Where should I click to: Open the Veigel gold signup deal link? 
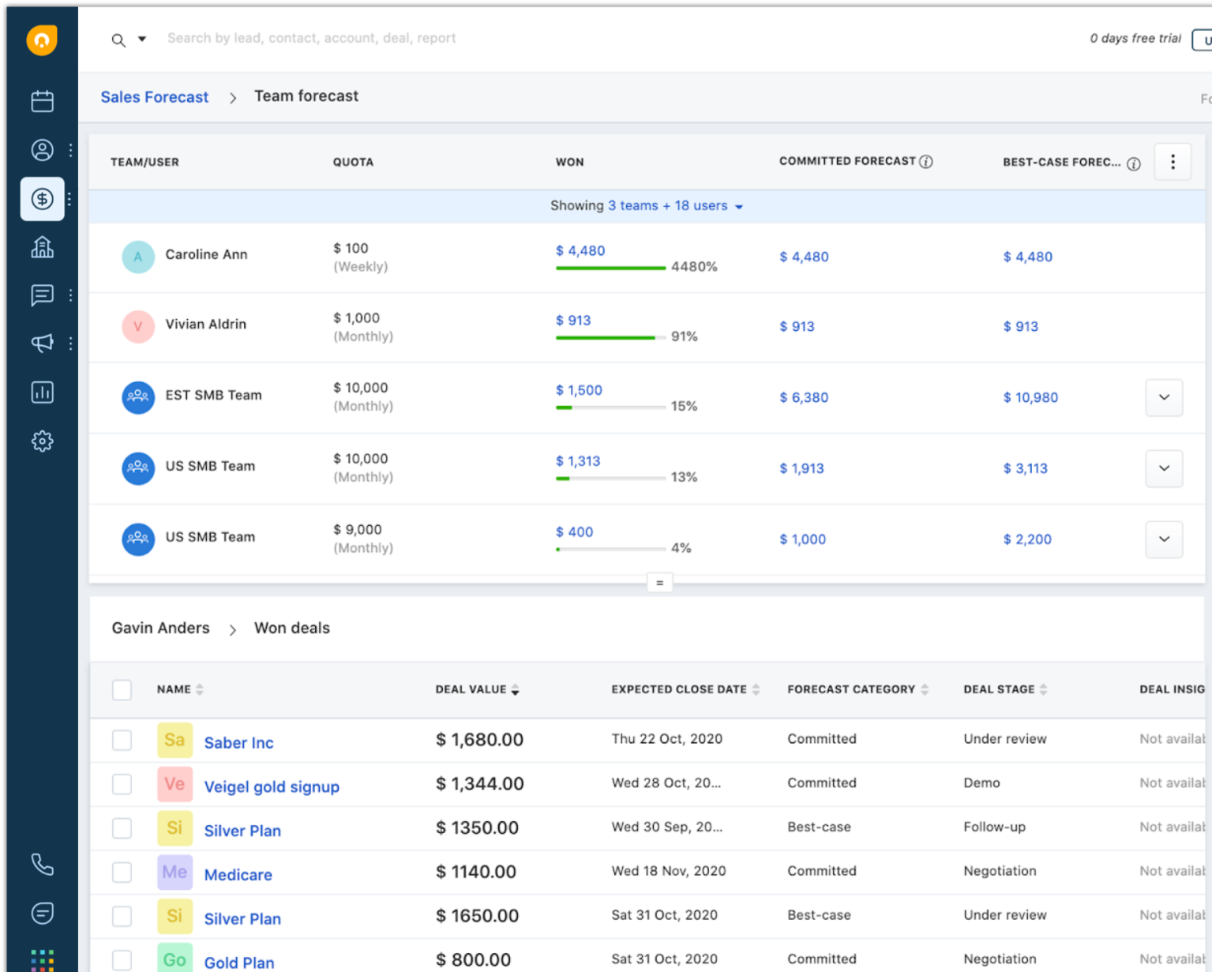(x=272, y=786)
